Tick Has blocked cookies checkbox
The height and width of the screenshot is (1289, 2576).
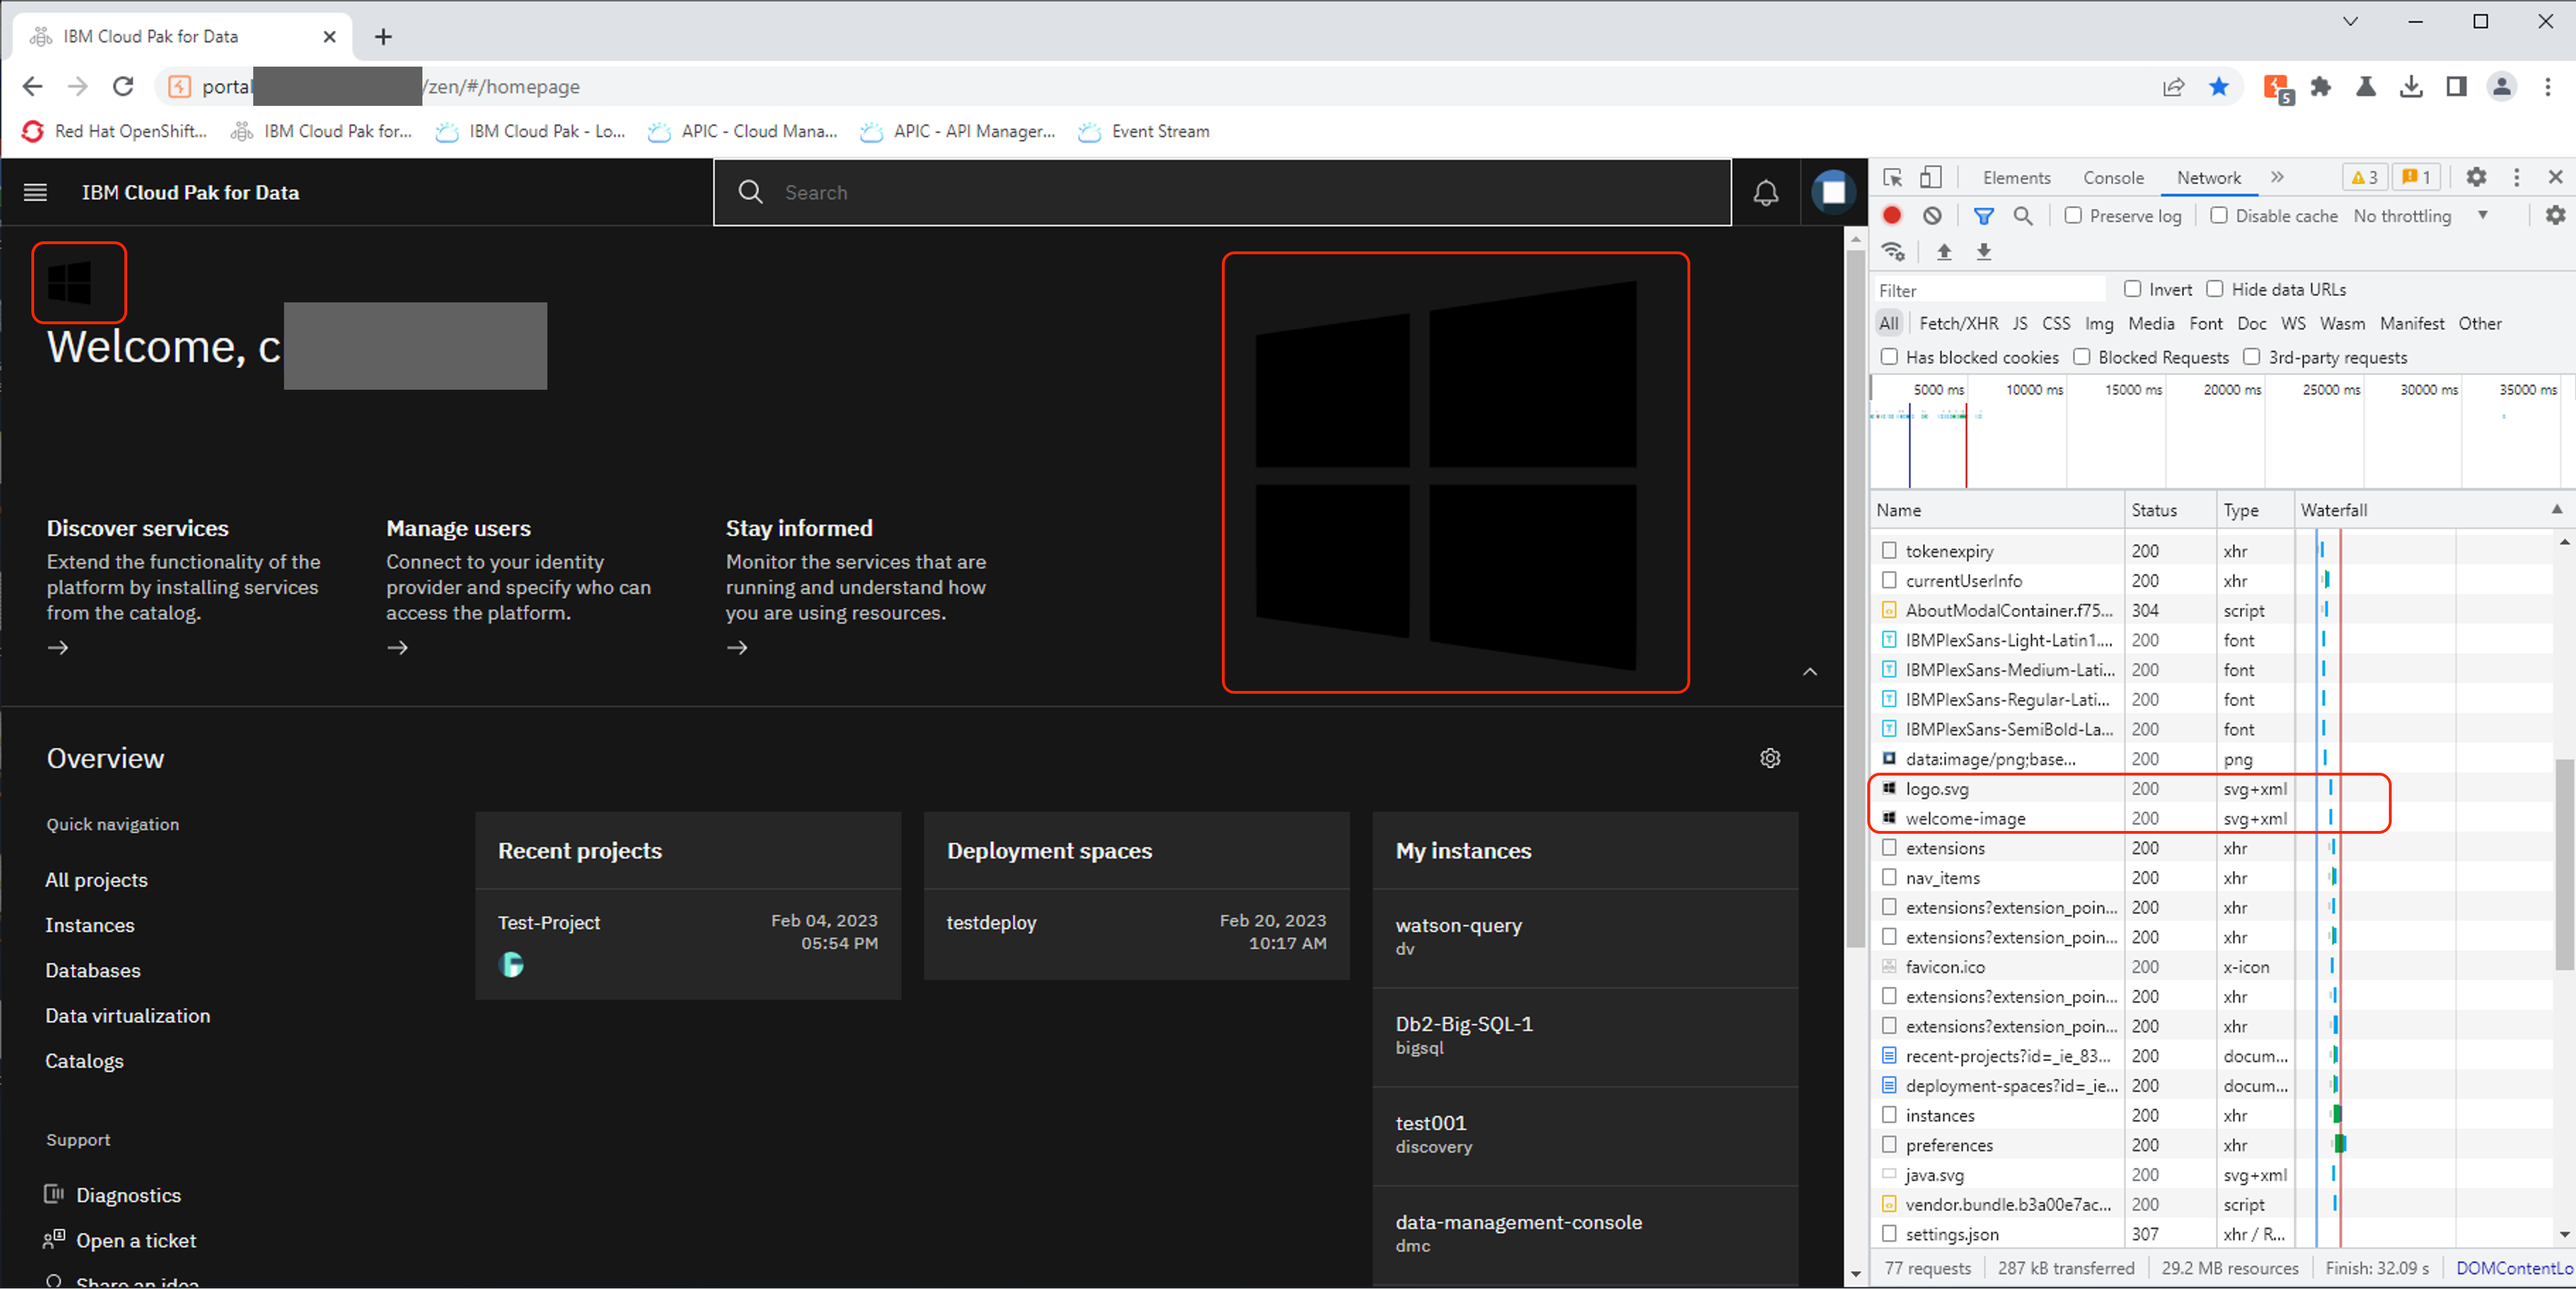point(1889,357)
